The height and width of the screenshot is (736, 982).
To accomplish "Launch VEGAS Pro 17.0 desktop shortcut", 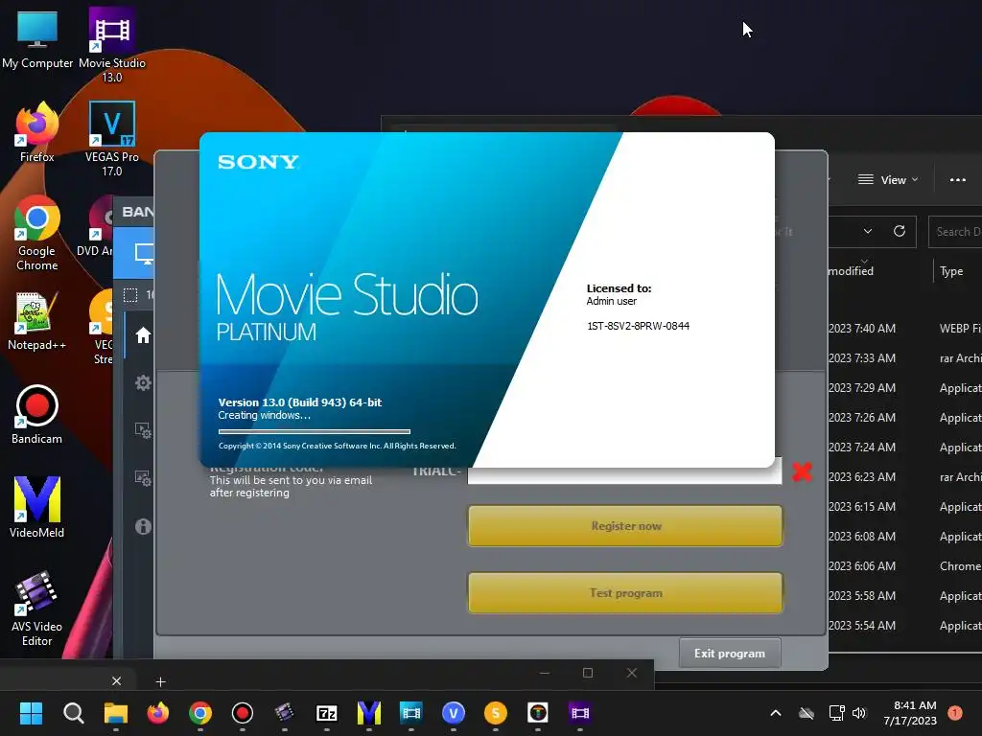I will pyautogui.click(x=112, y=139).
